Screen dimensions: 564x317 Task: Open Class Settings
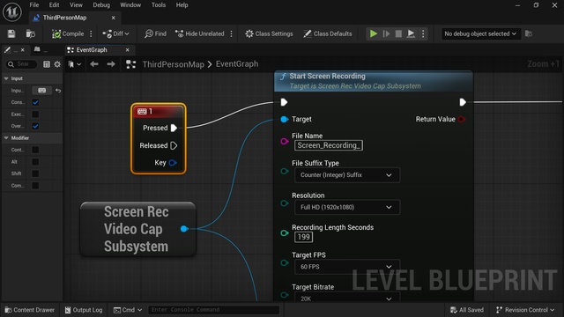click(x=269, y=33)
